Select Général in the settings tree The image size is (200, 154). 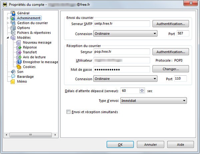pyautogui.click(x=23, y=13)
